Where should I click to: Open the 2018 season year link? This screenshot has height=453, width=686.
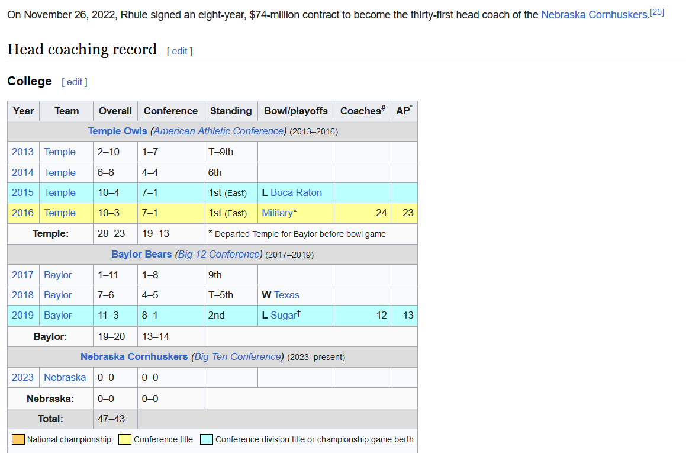pos(22,295)
